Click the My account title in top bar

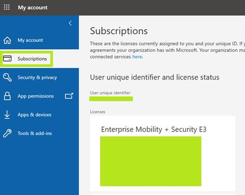[33, 7]
